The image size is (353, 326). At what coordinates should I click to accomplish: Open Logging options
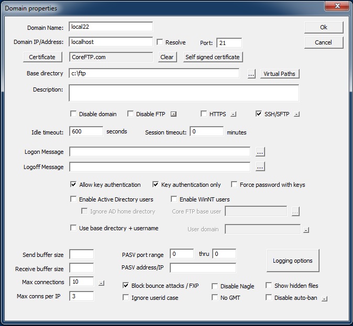pyautogui.click(x=292, y=261)
